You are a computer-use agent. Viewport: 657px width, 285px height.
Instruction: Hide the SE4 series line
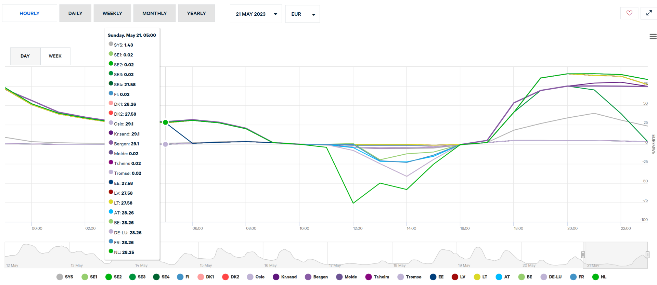161,277
